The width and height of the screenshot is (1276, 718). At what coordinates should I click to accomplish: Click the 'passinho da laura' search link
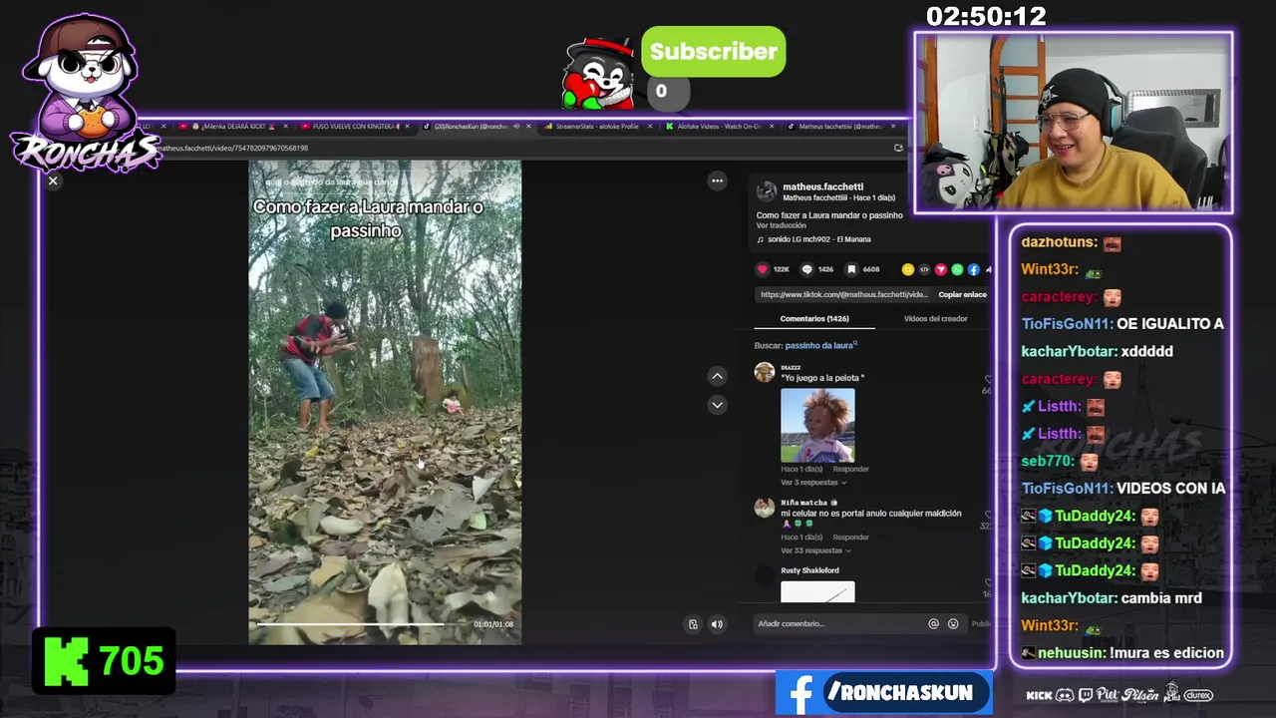819,345
